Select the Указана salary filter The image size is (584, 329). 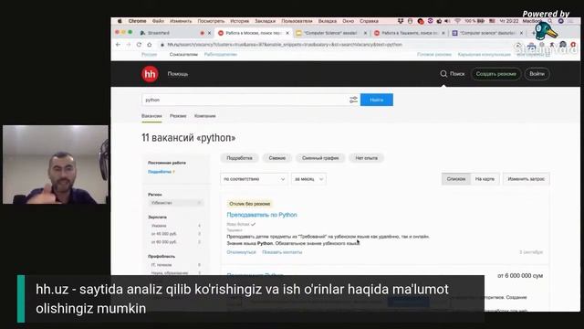[x=159, y=226]
